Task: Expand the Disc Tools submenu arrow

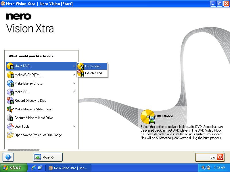Action: [x=74, y=126]
